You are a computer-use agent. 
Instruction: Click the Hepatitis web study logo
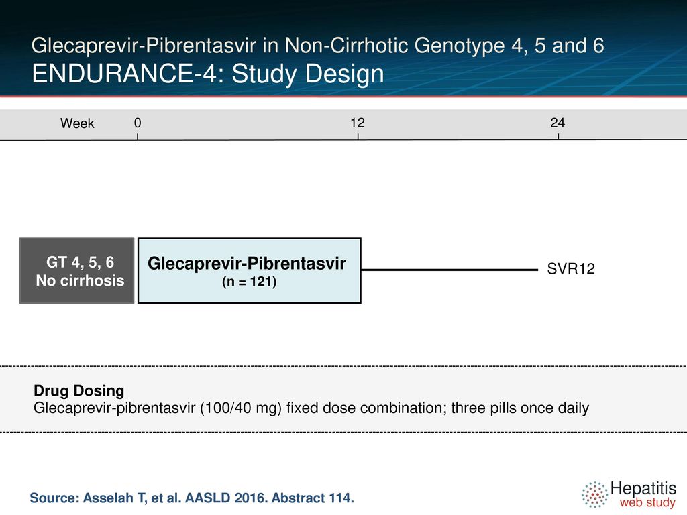coord(629,494)
